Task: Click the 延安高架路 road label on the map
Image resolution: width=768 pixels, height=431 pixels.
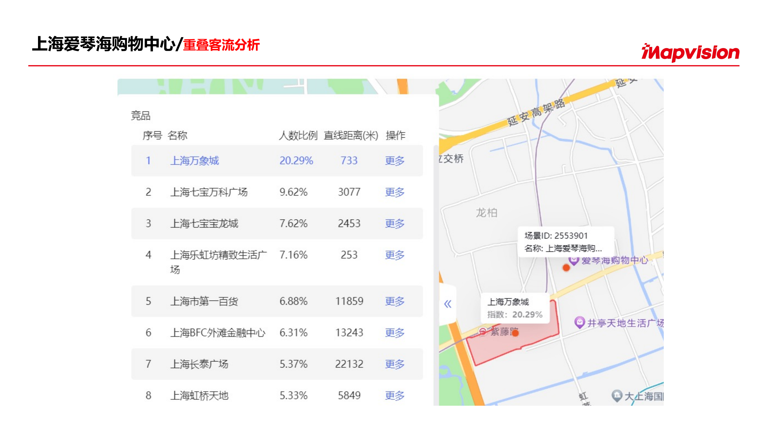Action: (536, 113)
